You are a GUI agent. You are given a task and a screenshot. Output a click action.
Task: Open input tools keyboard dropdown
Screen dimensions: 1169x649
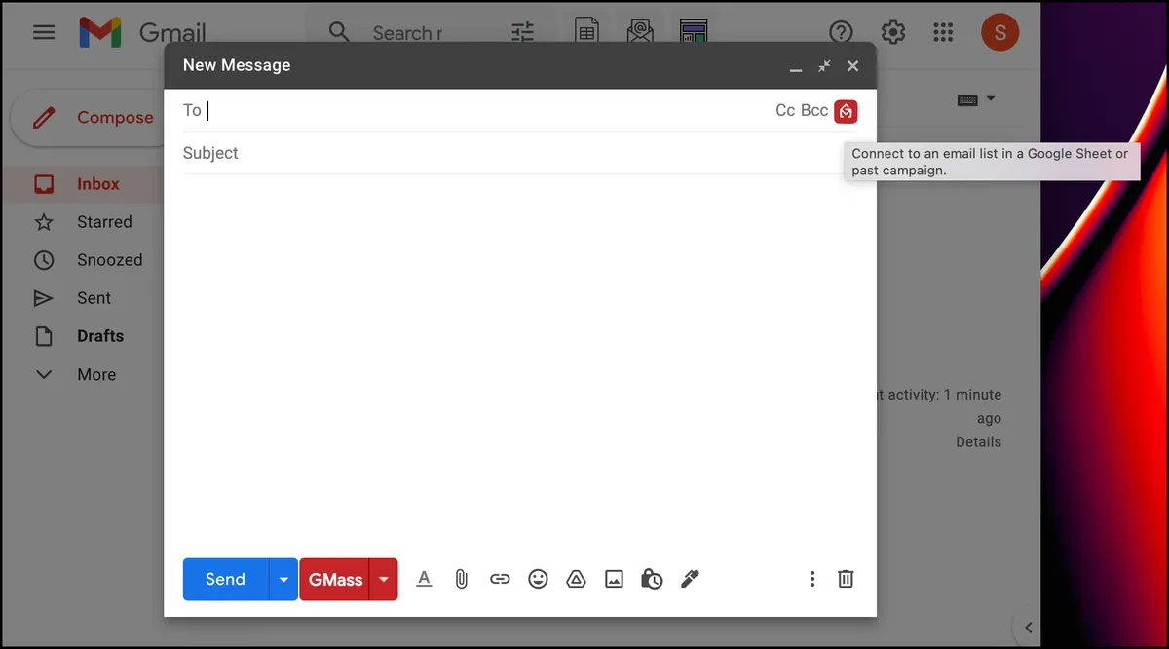[x=976, y=99]
